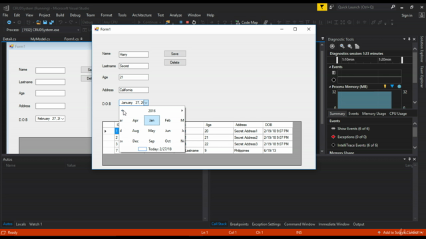This screenshot has height=239, width=426.
Task: Stop debugging with the red square
Action: (188, 22)
